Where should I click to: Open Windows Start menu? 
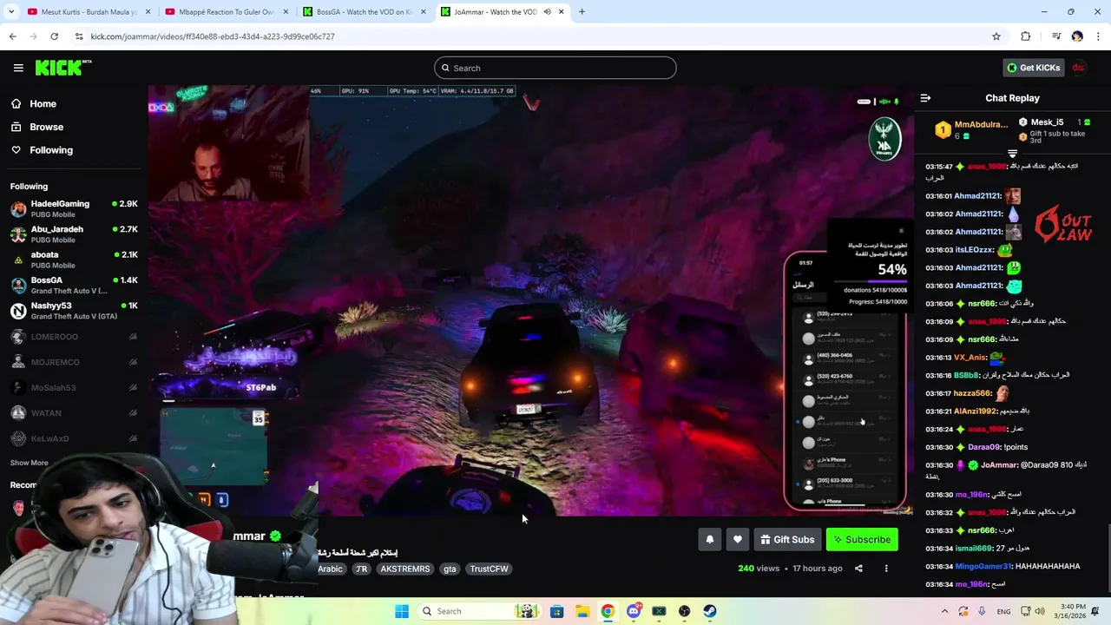coord(402,611)
